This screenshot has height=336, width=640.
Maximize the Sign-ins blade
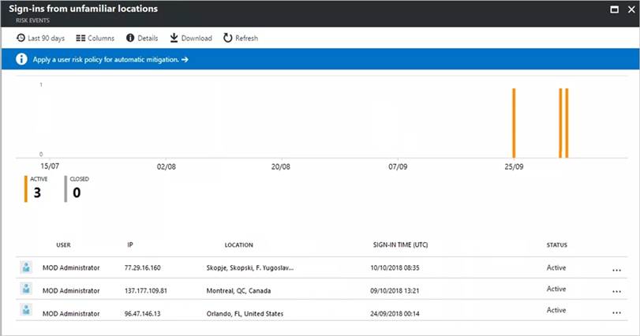coord(615,9)
